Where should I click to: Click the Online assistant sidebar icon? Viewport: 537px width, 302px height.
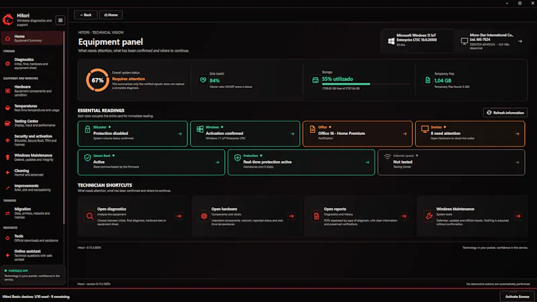point(7,255)
